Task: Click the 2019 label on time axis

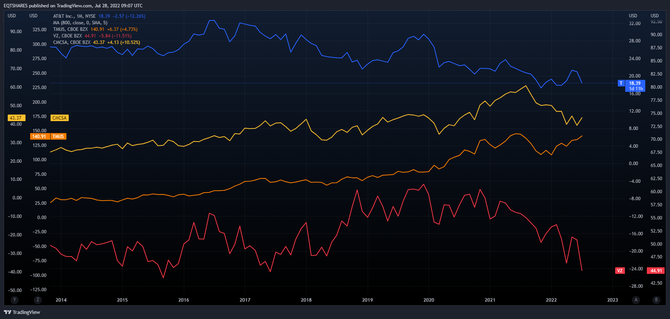Action: [x=368, y=300]
